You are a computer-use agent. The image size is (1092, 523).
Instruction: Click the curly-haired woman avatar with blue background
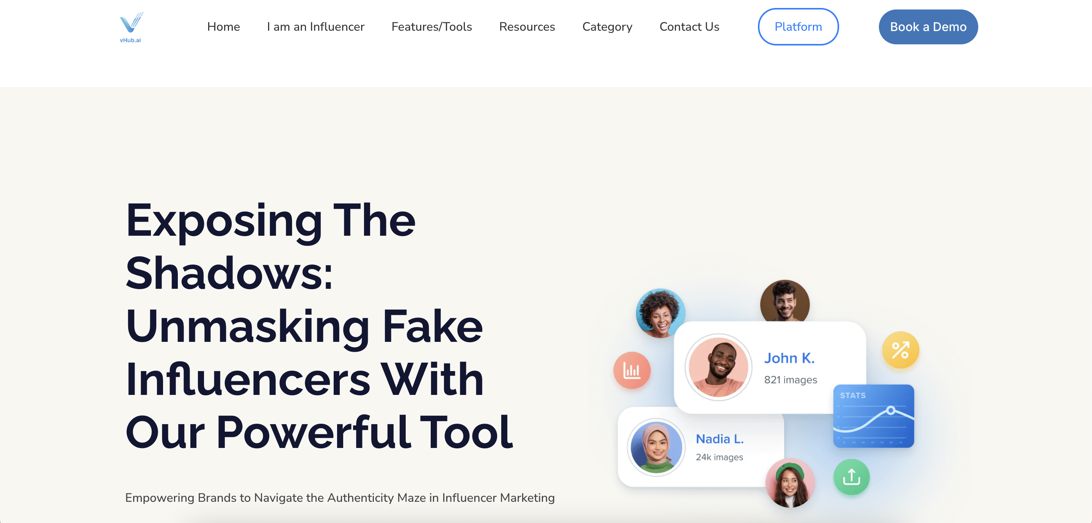point(660,313)
